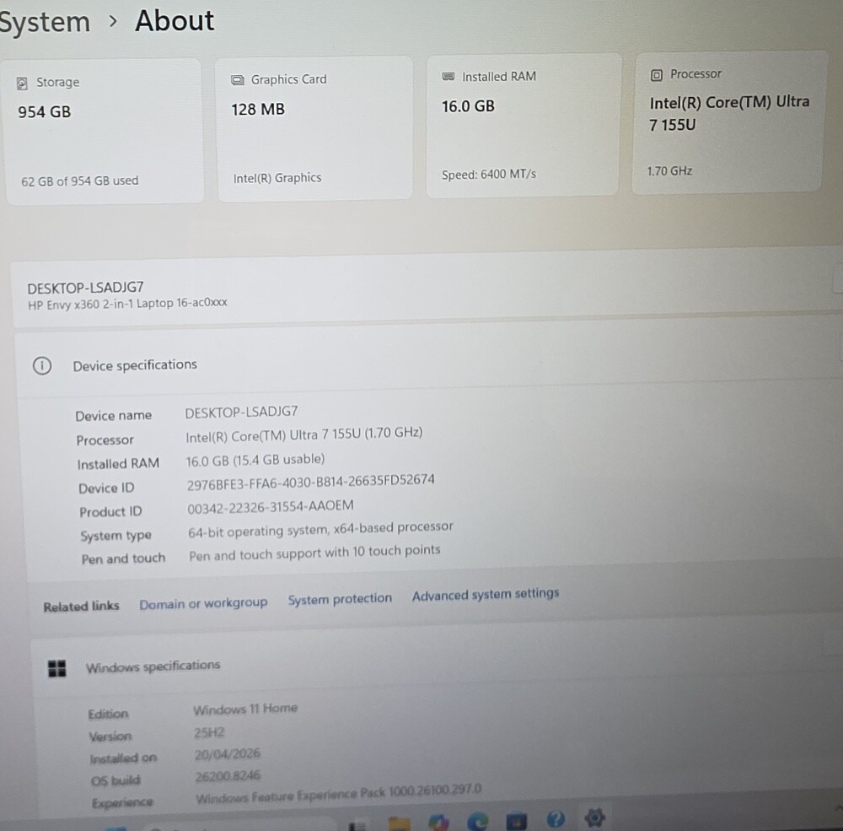Click the Device ID value 2976BFE3-FFA6-4030…
This screenshot has width=843, height=831.
pyautogui.click(x=311, y=482)
